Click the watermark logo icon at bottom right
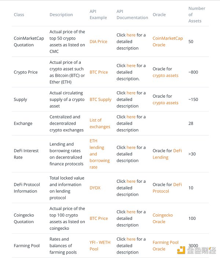 [181, 251]
